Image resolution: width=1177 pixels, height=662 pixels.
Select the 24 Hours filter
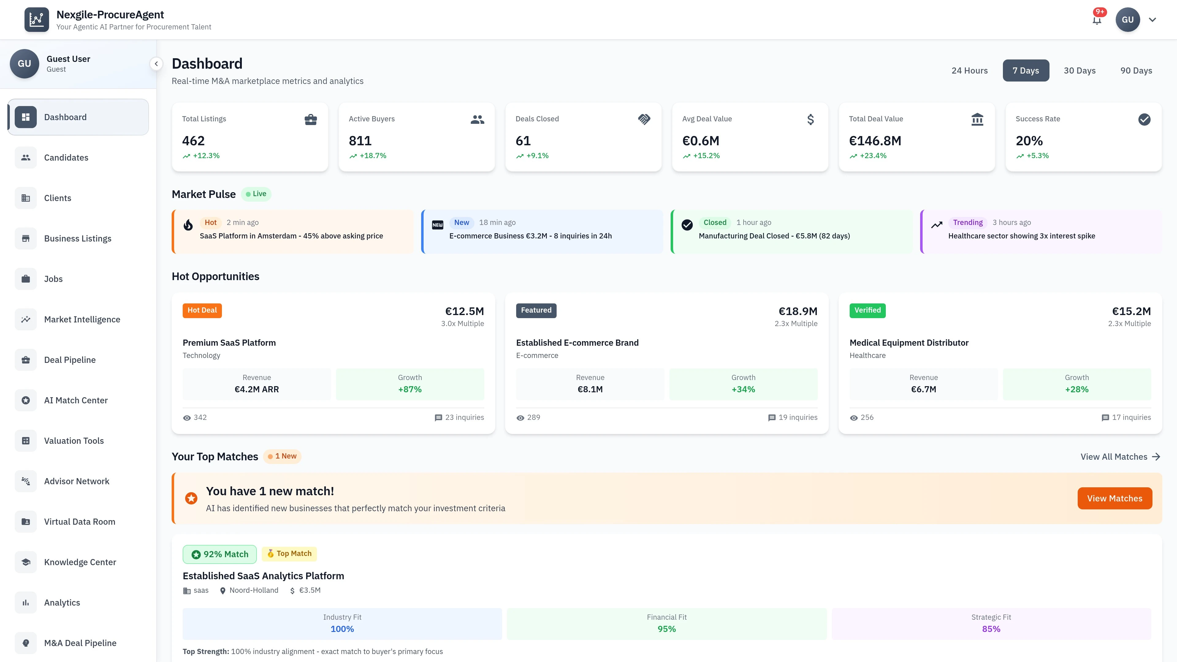pyautogui.click(x=969, y=70)
